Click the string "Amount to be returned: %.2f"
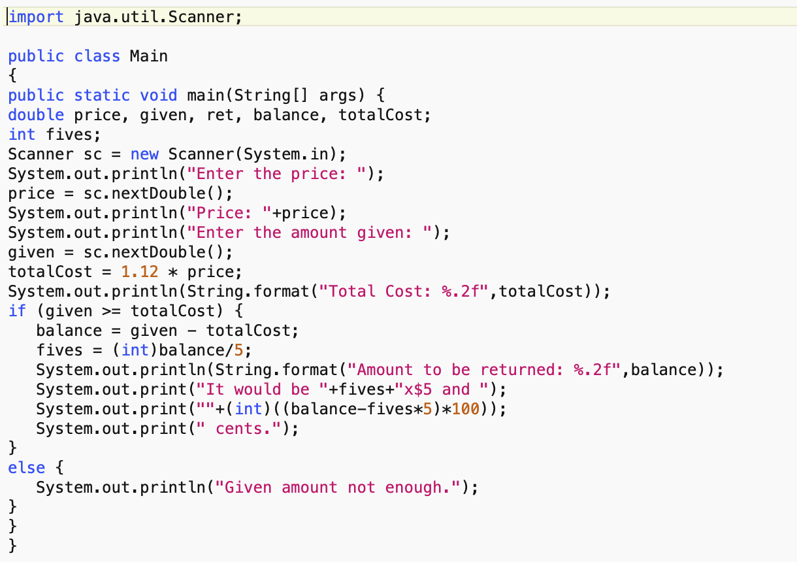Screen dimensions: 797x562 pos(483,370)
